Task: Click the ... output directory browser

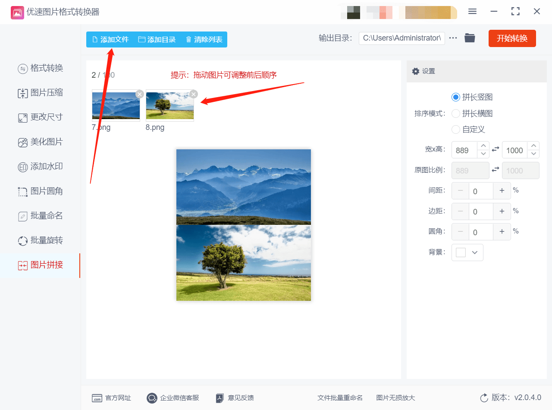Action: (452, 38)
